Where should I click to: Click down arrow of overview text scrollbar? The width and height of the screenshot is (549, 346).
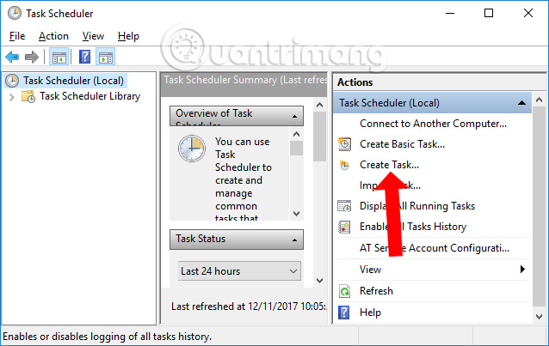click(297, 213)
